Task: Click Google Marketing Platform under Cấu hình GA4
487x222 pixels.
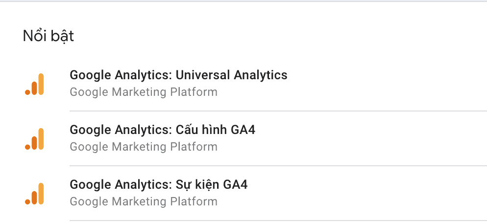Action: pyautogui.click(x=144, y=147)
